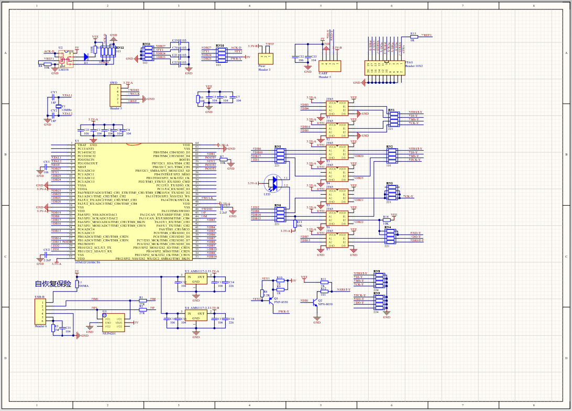Click the 12MHz crystal value text
The width and height of the screenshot is (572, 411).
click(x=67, y=110)
